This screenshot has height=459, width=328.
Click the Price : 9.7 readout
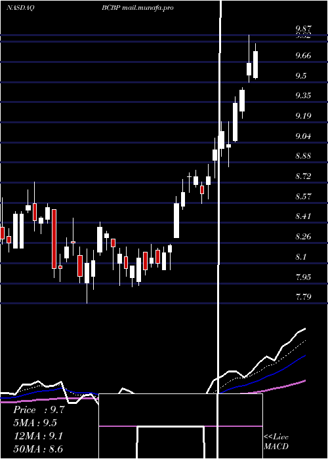[x=39, y=410]
